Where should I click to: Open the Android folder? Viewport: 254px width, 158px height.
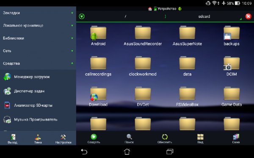click(98, 36)
